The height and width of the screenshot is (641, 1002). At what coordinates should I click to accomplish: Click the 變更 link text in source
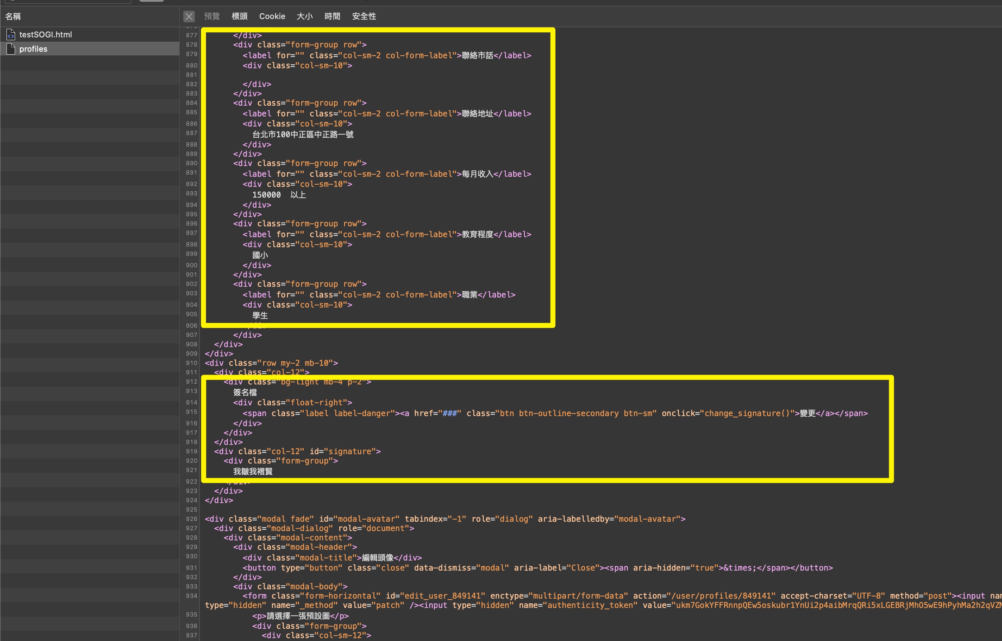808,413
